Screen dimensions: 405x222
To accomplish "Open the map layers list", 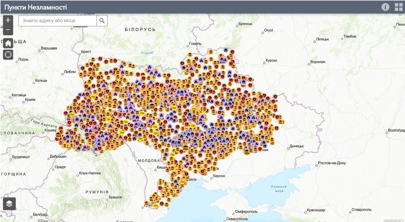I will click(x=9, y=204).
